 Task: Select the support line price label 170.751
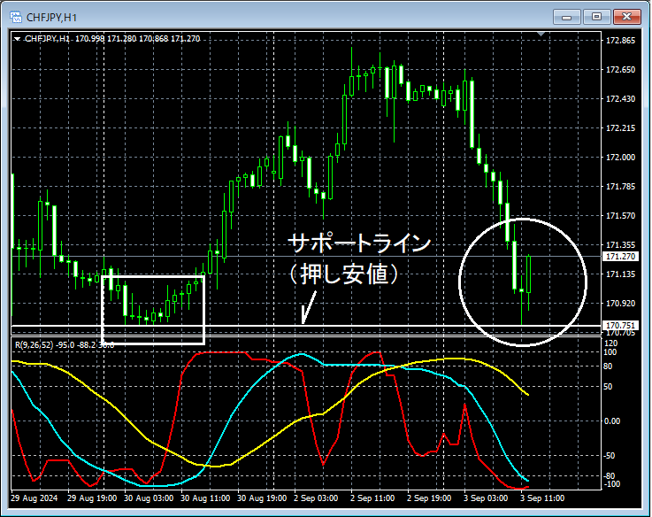click(x=620, y=325)
